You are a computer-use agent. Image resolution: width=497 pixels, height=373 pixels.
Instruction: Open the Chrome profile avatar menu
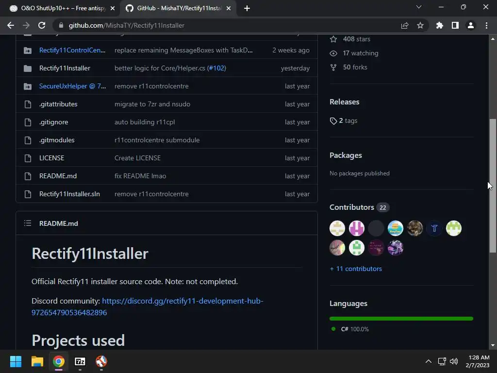click(470, 25)
